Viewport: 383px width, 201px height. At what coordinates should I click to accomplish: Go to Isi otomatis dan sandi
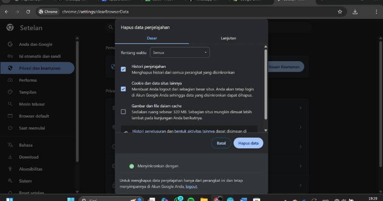40,56
